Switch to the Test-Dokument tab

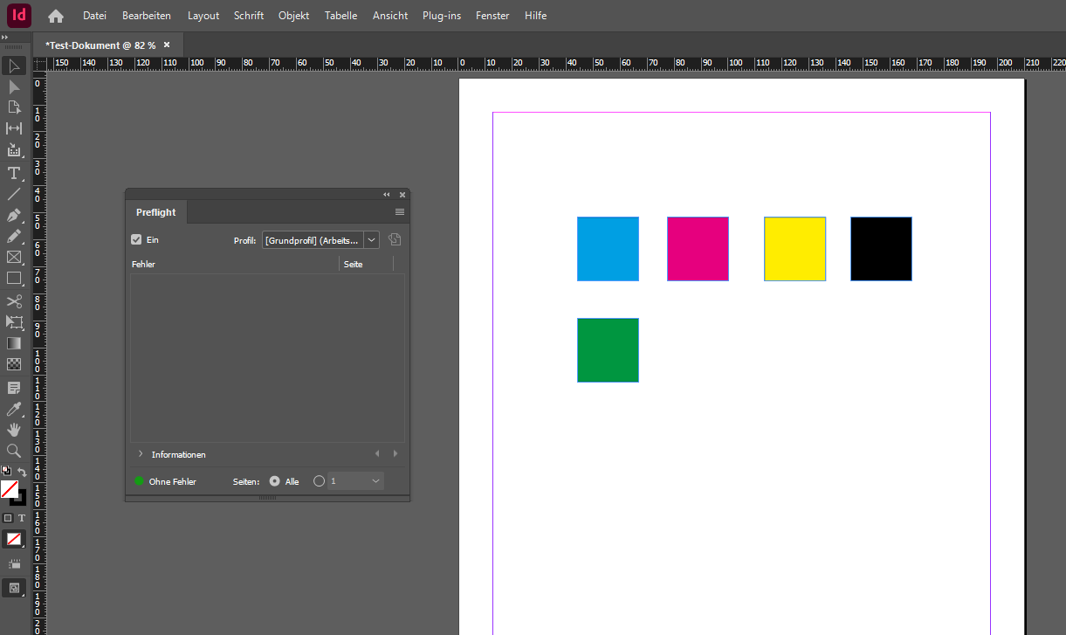100,45
